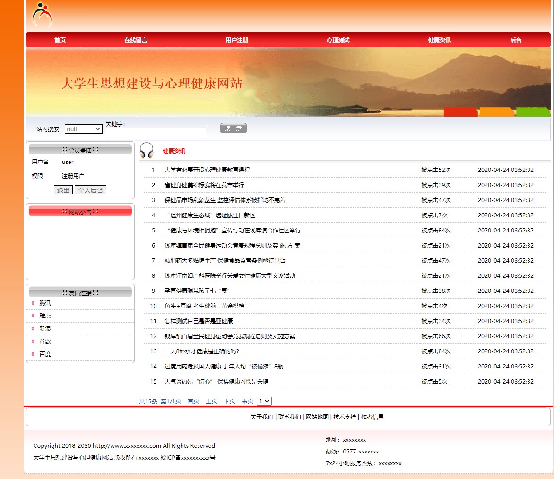554x479 pixels.
Task: Click the headphones icon beside 健康资讯
Action: 147,150
